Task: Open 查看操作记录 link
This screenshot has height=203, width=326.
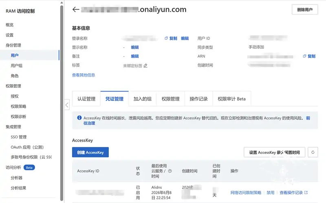Action: click(293, 192)
